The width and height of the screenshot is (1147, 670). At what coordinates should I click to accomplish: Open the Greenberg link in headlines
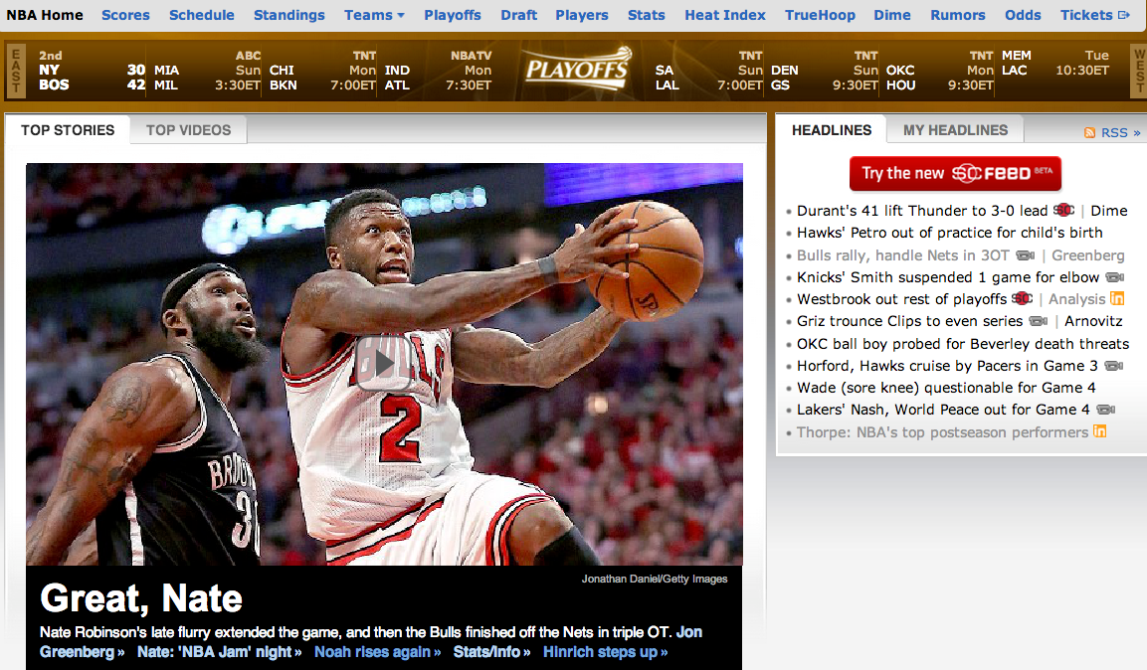click(x=1087, y=255)
